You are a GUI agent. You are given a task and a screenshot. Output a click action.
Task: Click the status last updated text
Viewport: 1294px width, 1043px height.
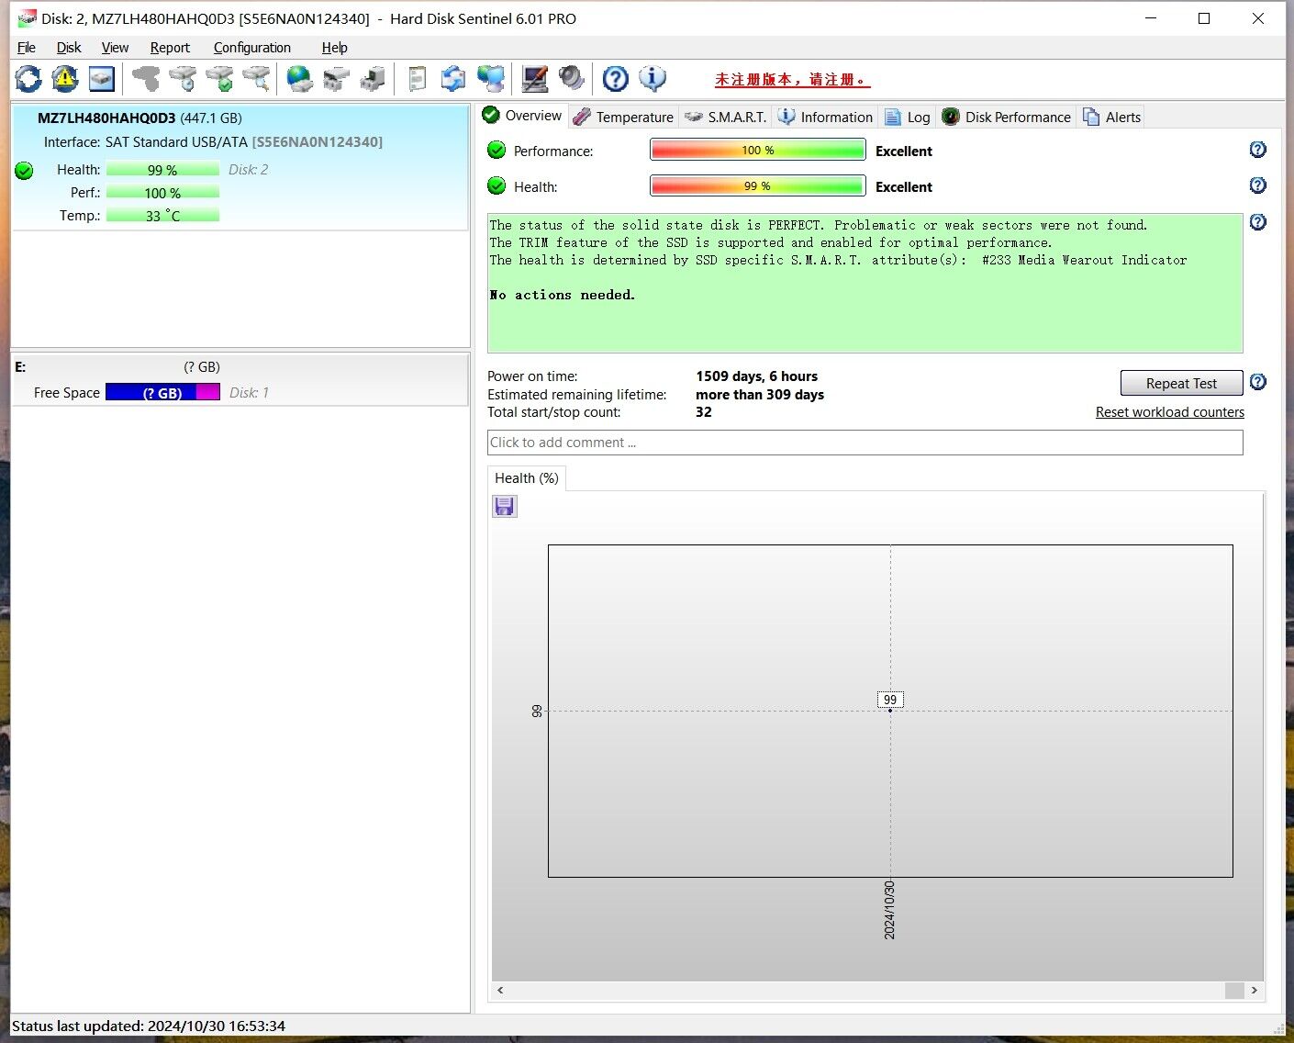pos(149,1026)
